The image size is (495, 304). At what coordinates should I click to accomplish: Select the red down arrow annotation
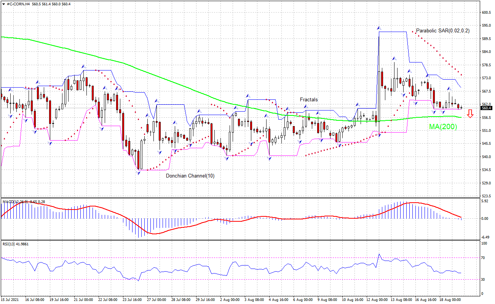[470, 113]
